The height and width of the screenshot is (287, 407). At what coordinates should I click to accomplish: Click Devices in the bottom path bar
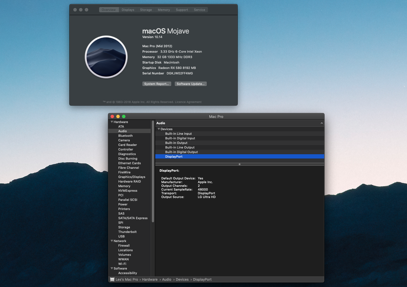pos(182,280)
